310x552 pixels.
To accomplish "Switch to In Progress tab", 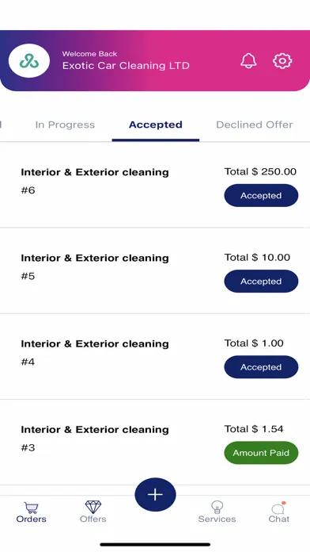I will pos(65,125).
